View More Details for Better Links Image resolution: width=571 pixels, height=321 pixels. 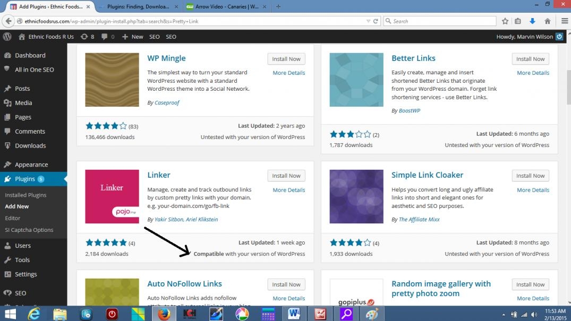(x=533, y=73)
